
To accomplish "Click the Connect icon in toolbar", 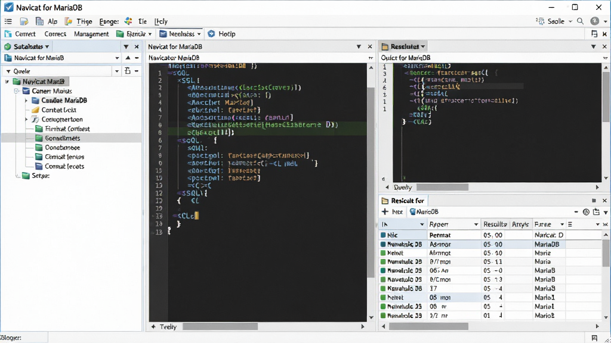I will click(8, 34).
